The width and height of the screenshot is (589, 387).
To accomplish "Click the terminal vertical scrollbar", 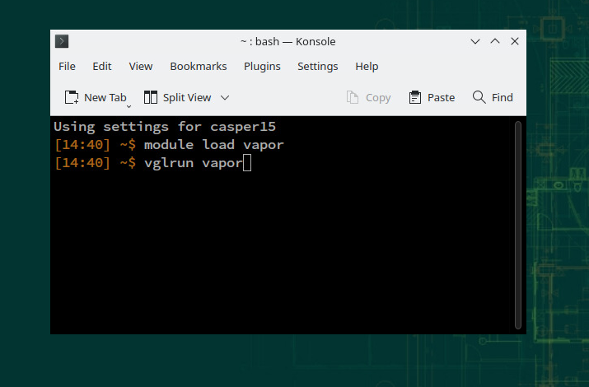I will pyautogui.click(x=517, y=224).
